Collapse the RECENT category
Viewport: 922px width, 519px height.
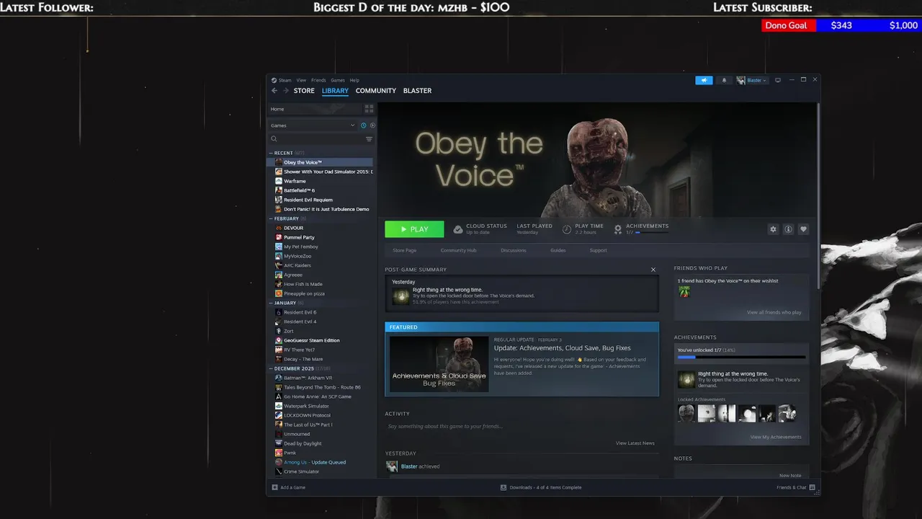(271, 153)
